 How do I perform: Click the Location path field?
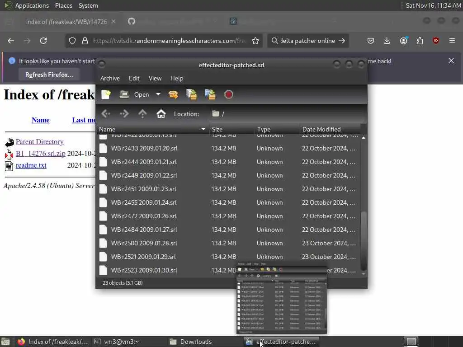286,114
